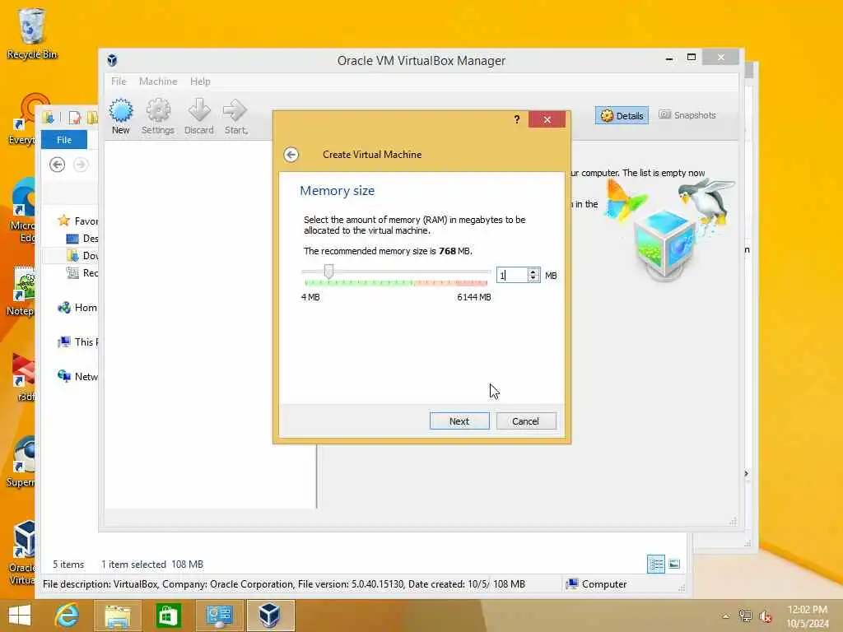Click VirtualBox taskbar icon

270,616
